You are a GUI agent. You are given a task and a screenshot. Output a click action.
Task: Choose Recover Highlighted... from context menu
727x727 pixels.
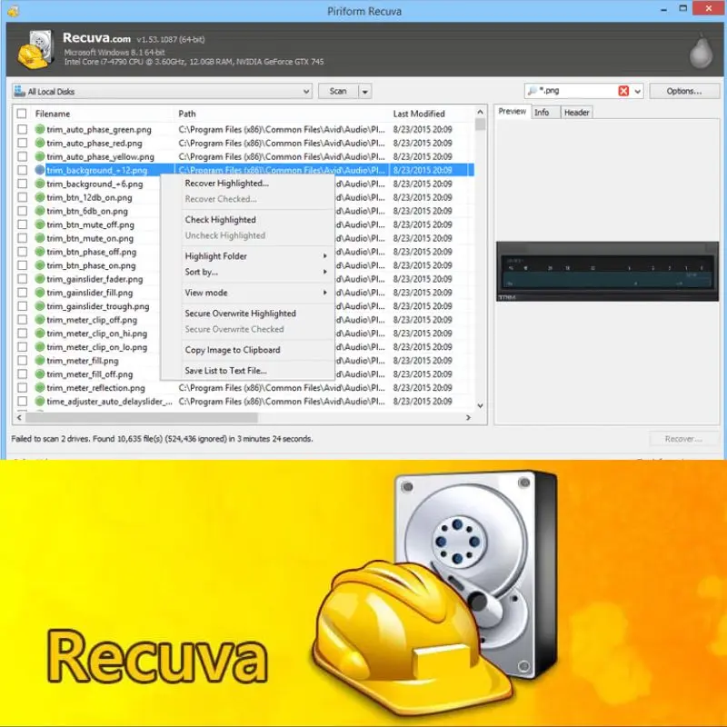point(226,184)
